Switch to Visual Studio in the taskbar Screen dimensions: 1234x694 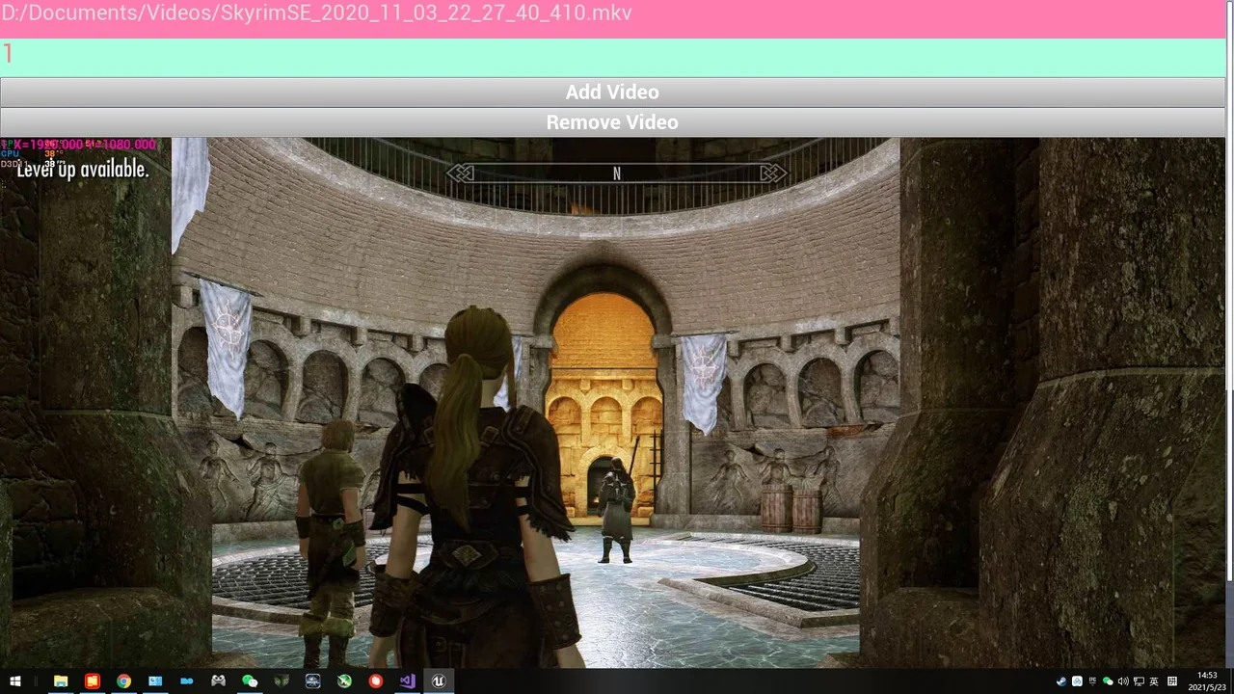click(407, 681)
